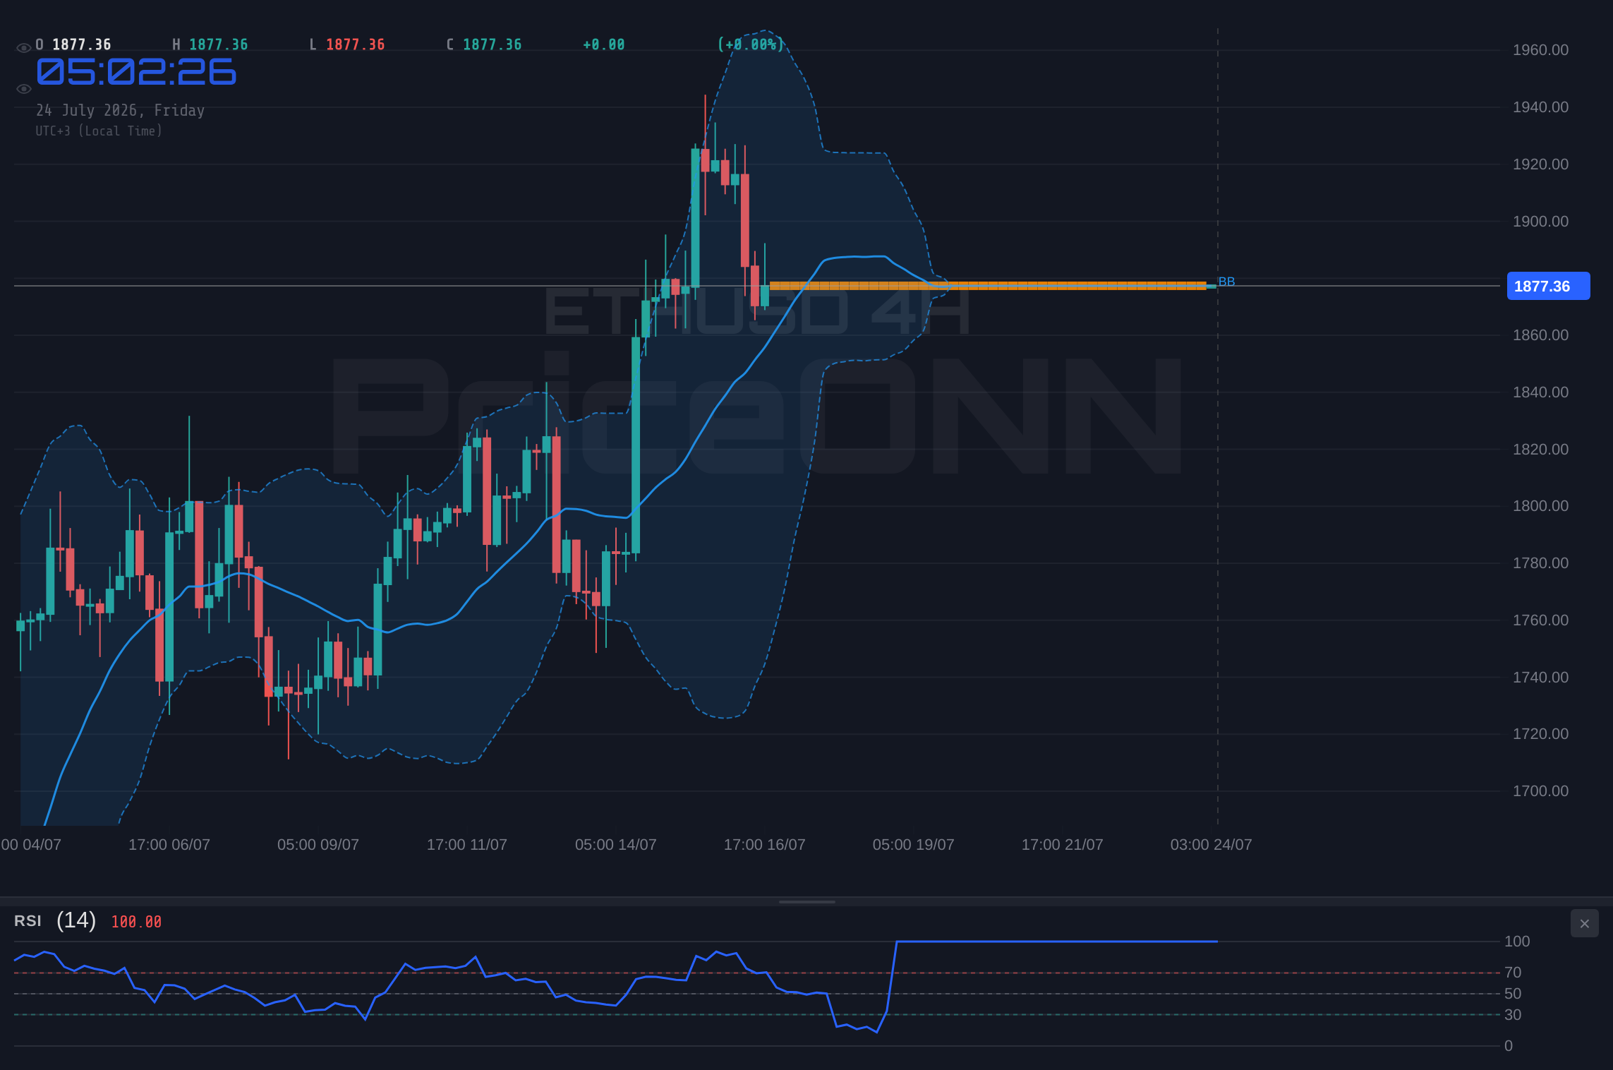The image size is (1613, 1070).
Task: Click the RSI value 100.00
Action: [136, 922]
